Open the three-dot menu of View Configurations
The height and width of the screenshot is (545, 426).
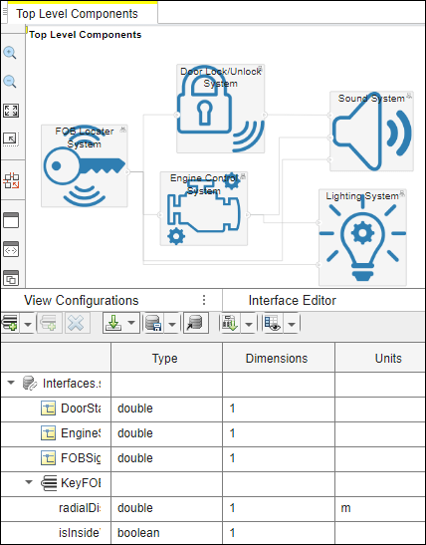tap(204, 300)
